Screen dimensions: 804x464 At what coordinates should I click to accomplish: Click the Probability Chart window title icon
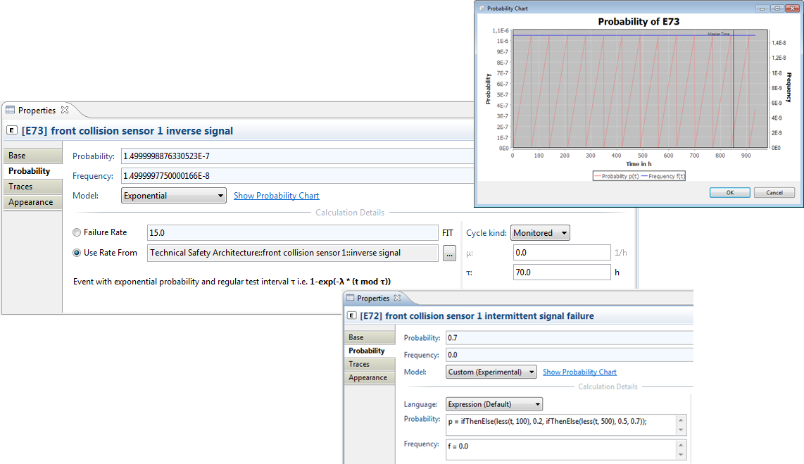coord(482,8)
